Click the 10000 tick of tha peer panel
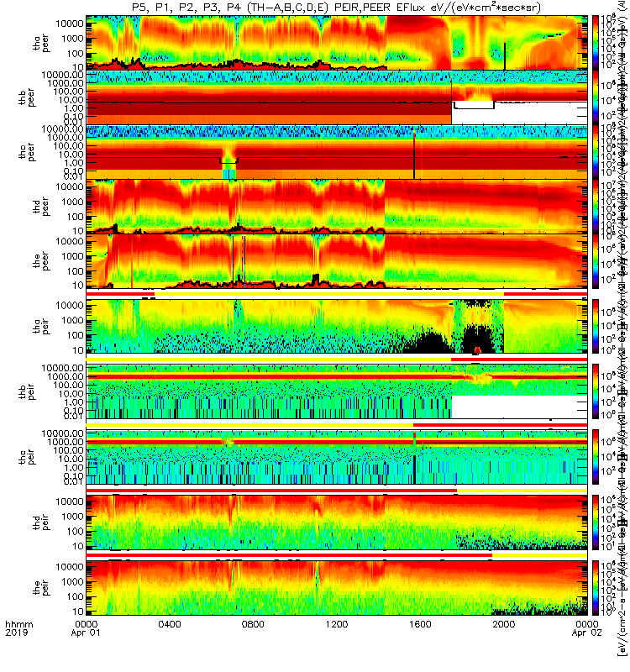Image resolution: width=630 pixels, height=672 pixels. pyautogui.click(x=70, y=24)
